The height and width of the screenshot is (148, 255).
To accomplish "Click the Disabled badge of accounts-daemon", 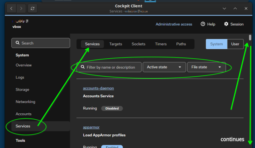I will tap(112, 109).
